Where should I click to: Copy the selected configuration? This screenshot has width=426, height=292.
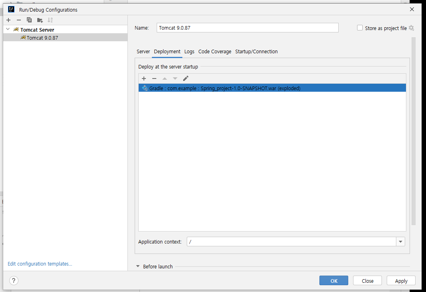coord(29,20)
